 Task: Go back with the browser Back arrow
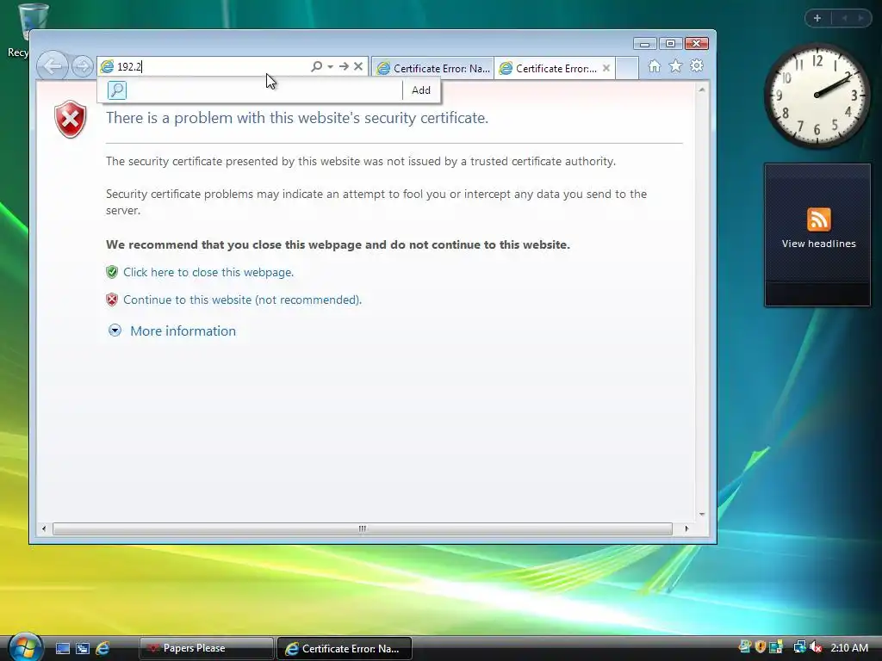[x=53, y=66]
